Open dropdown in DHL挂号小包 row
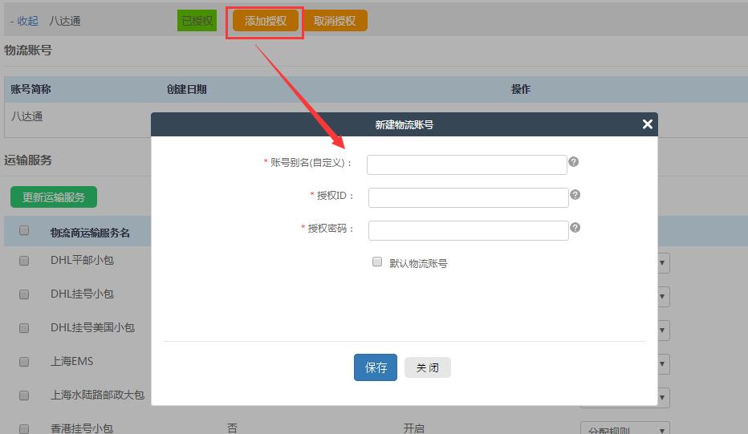This screenshot has width=748, height=434. pyautogui.click(x=664, y=297)
